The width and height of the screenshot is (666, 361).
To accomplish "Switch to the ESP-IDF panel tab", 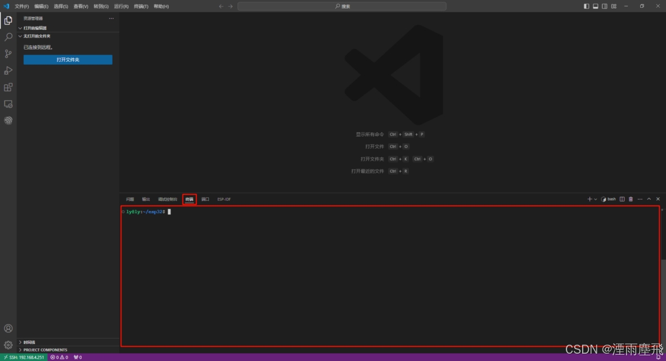I will (224, 199).
